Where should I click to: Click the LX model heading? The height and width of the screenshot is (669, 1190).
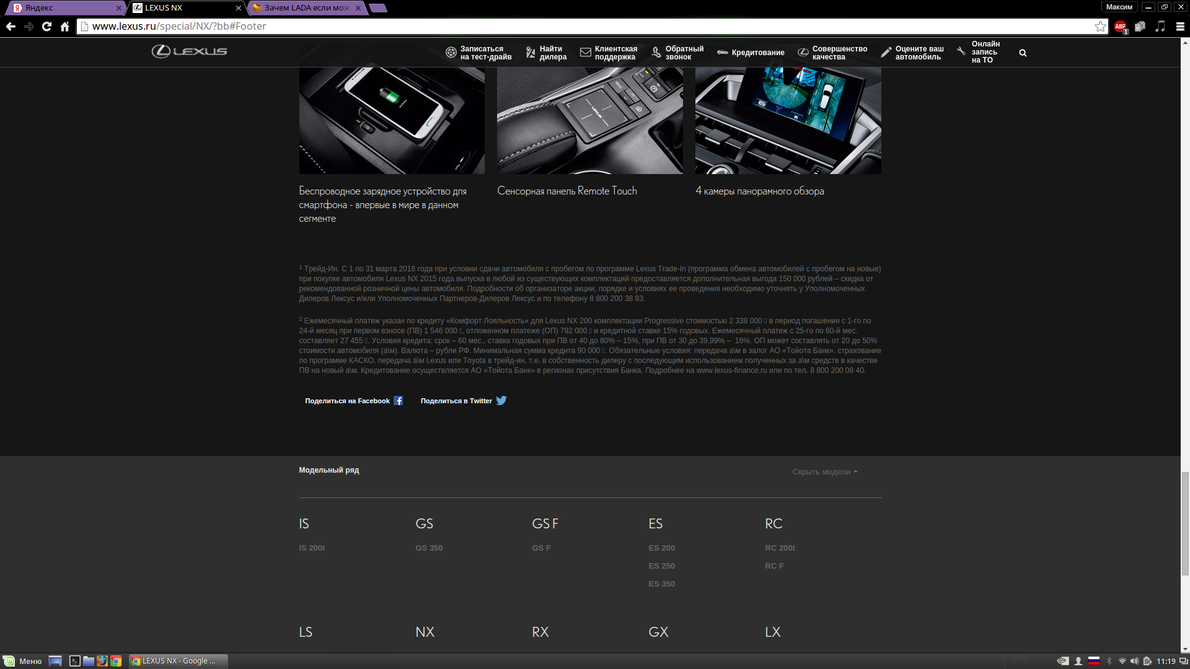(772, 632)
